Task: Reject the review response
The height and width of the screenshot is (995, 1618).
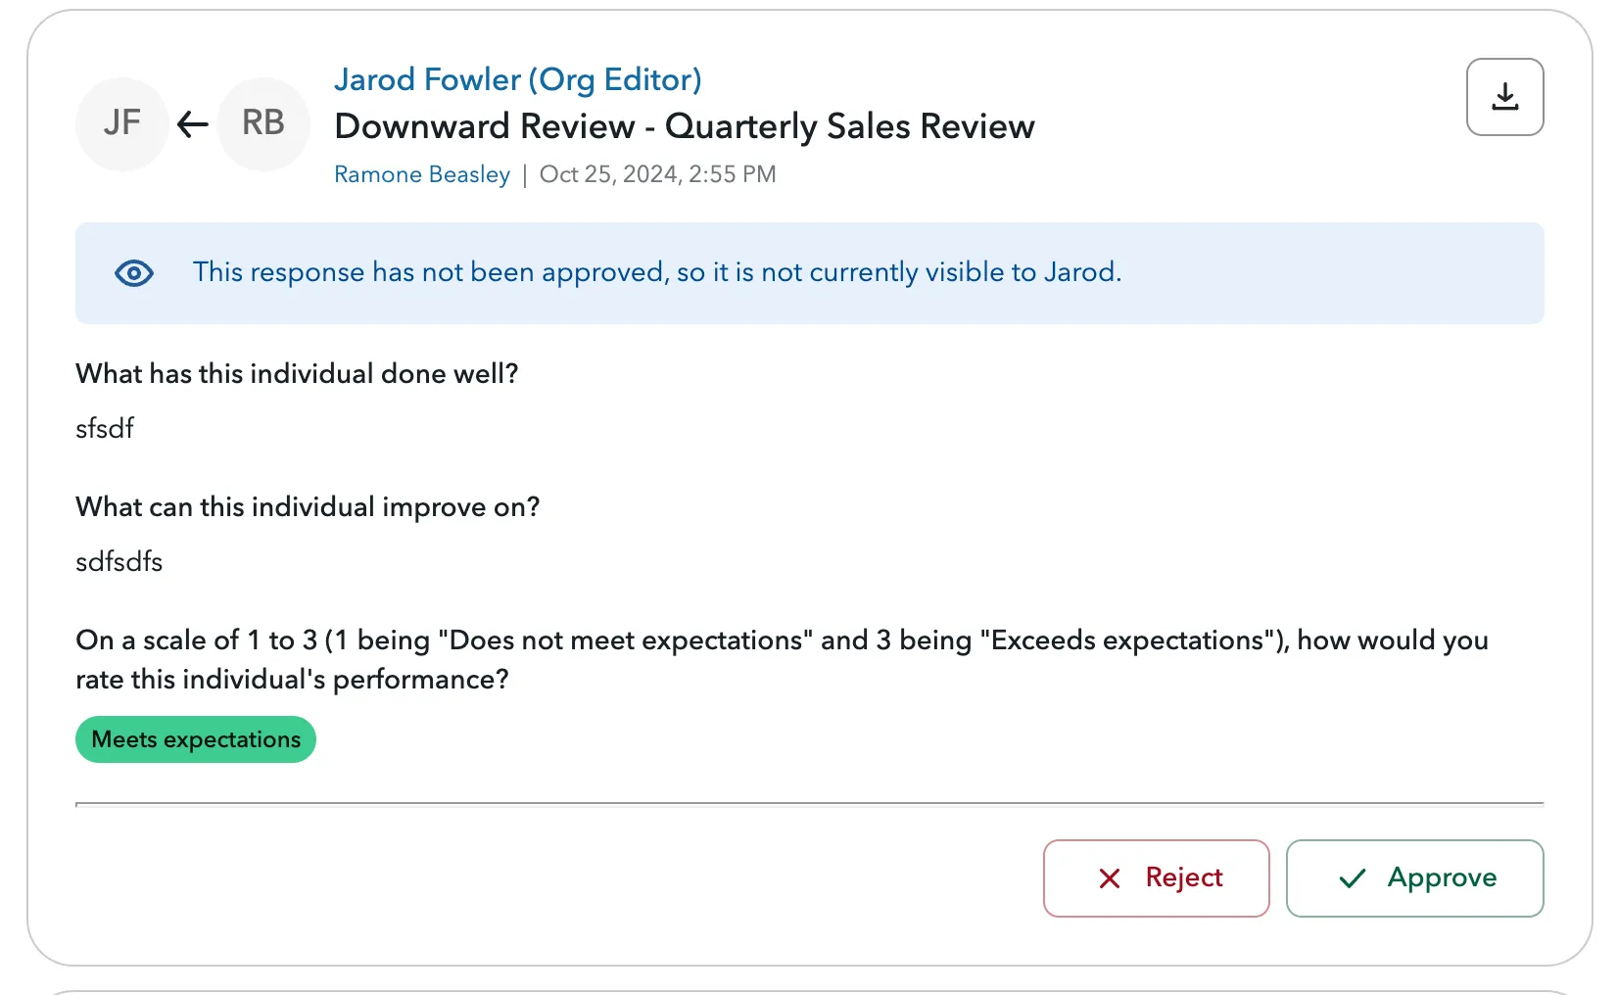Action: tap(1156, 877)
